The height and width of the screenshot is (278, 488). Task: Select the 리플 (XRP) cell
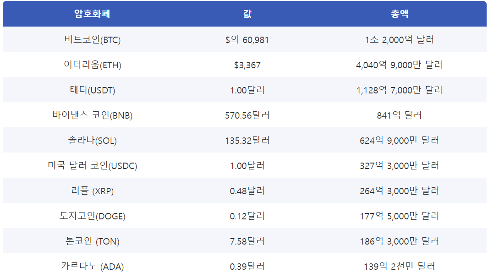(x=92, y=191)
